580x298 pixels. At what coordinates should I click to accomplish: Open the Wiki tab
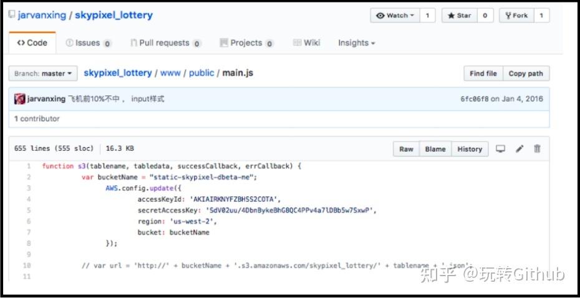click(x=307, y=43)
